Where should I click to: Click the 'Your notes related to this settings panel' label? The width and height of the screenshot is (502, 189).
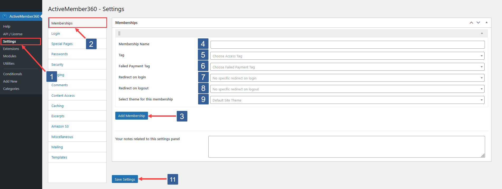147,139
